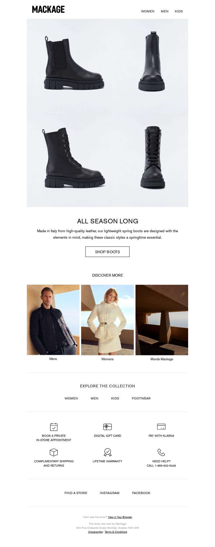Click the Unsubscribe link
Viewport: 215px width, 547px height.
click(95, 532)
